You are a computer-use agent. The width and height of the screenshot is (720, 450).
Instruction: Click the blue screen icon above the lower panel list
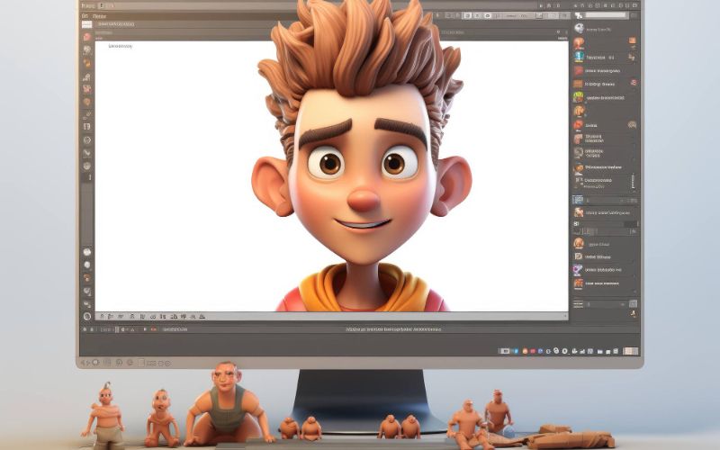tap(578, 200)
